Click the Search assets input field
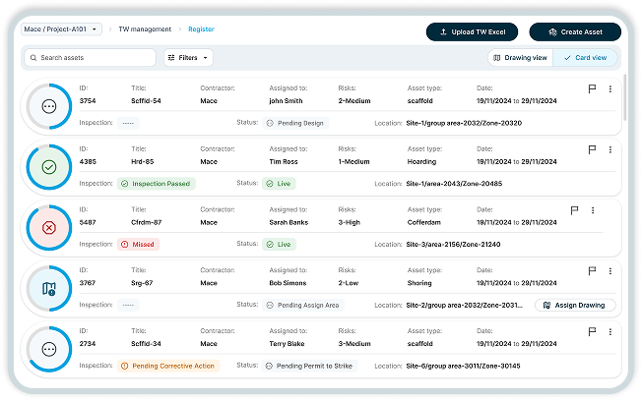The image size is (642, 400). [x=91, y=58]
